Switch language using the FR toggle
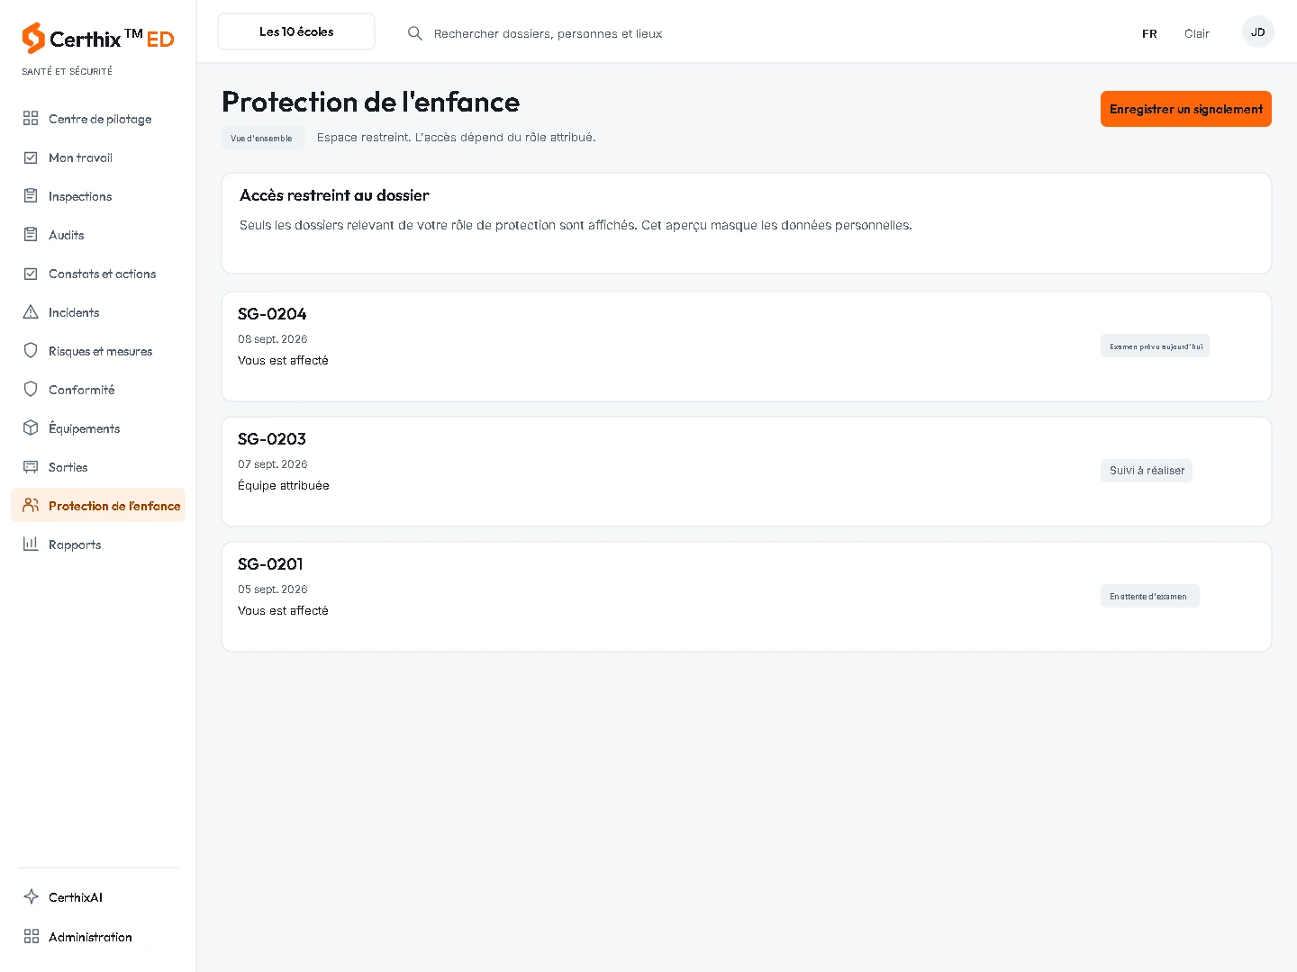The height and width of the screenshot is (972, 1297). coord(1149,33)
